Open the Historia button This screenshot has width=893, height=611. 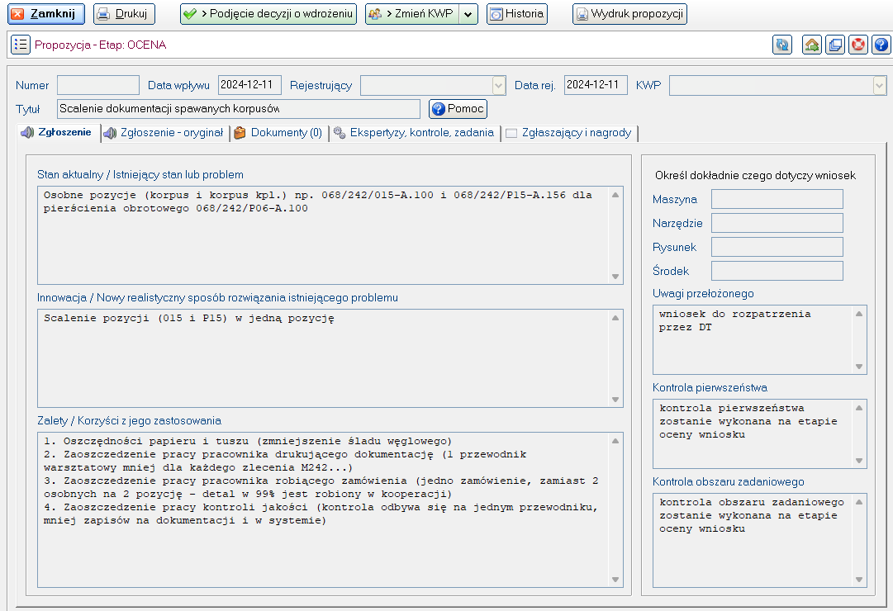click(517, 14)
